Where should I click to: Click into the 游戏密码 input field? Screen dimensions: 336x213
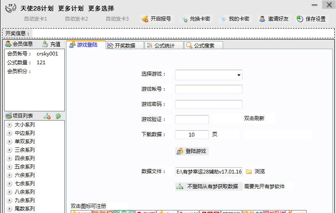[x=209, y=104]
